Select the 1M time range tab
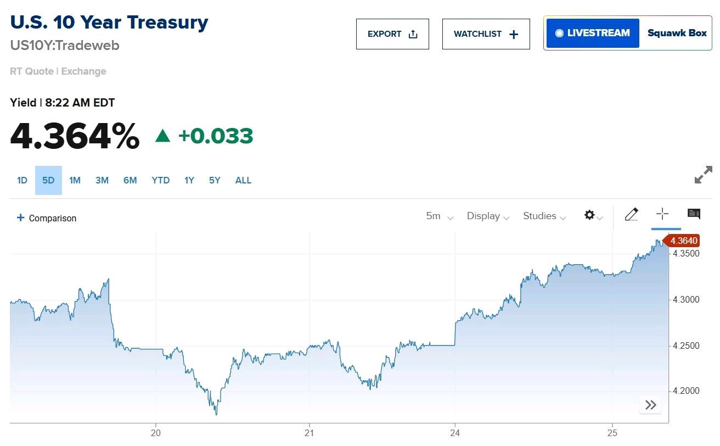The height and width of the screenshot is (446, 720). (x=75, y=180)
